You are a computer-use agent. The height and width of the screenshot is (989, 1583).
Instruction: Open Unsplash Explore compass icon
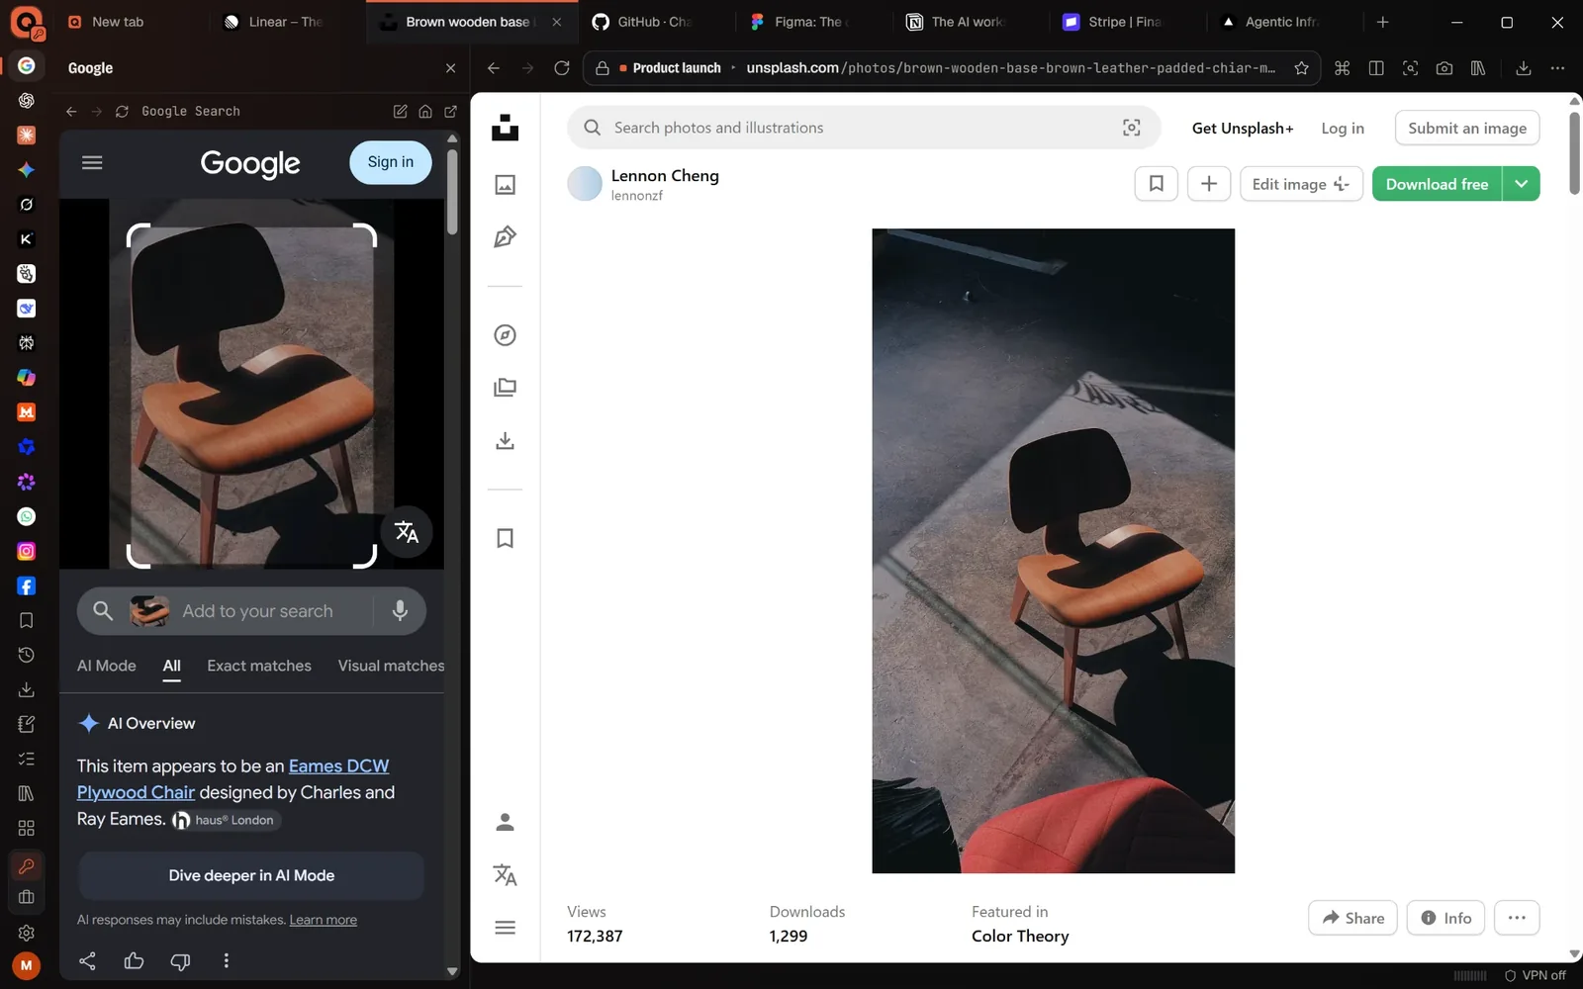pyautogui.click(x=505, y=335)
